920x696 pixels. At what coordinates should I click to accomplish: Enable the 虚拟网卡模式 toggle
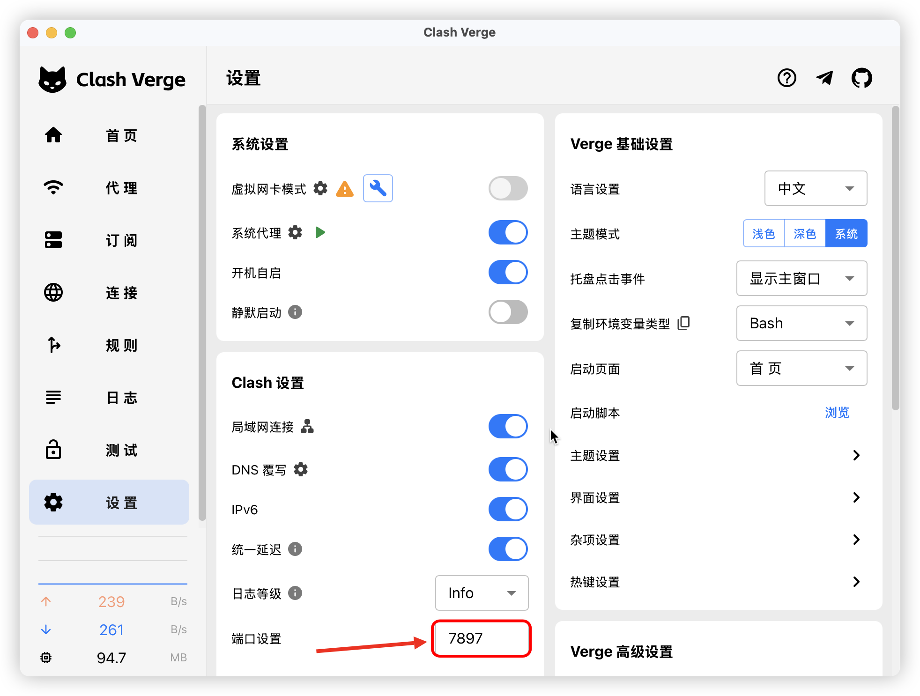[508, 188]
